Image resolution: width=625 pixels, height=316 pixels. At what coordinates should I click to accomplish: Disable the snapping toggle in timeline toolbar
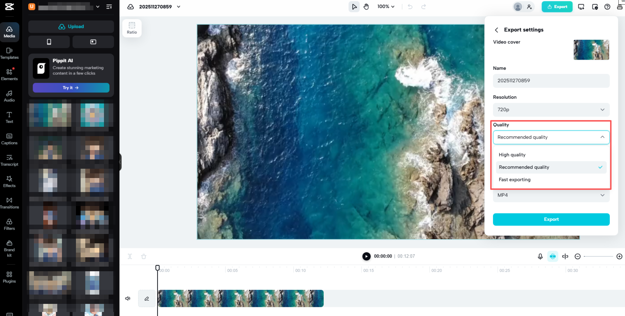[x=553, y=256]
